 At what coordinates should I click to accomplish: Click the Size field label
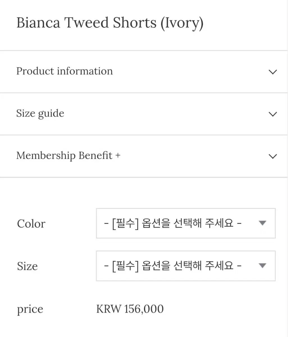pyautogui.click(x=27, y=266)
